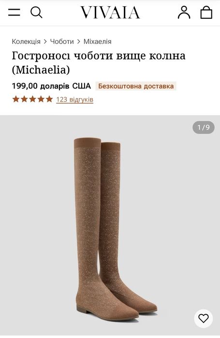Image resolution: width=220 pixels, height=338 pixels.
Task: Open the hamburger navigation menu
Action: tap(14, 12)
